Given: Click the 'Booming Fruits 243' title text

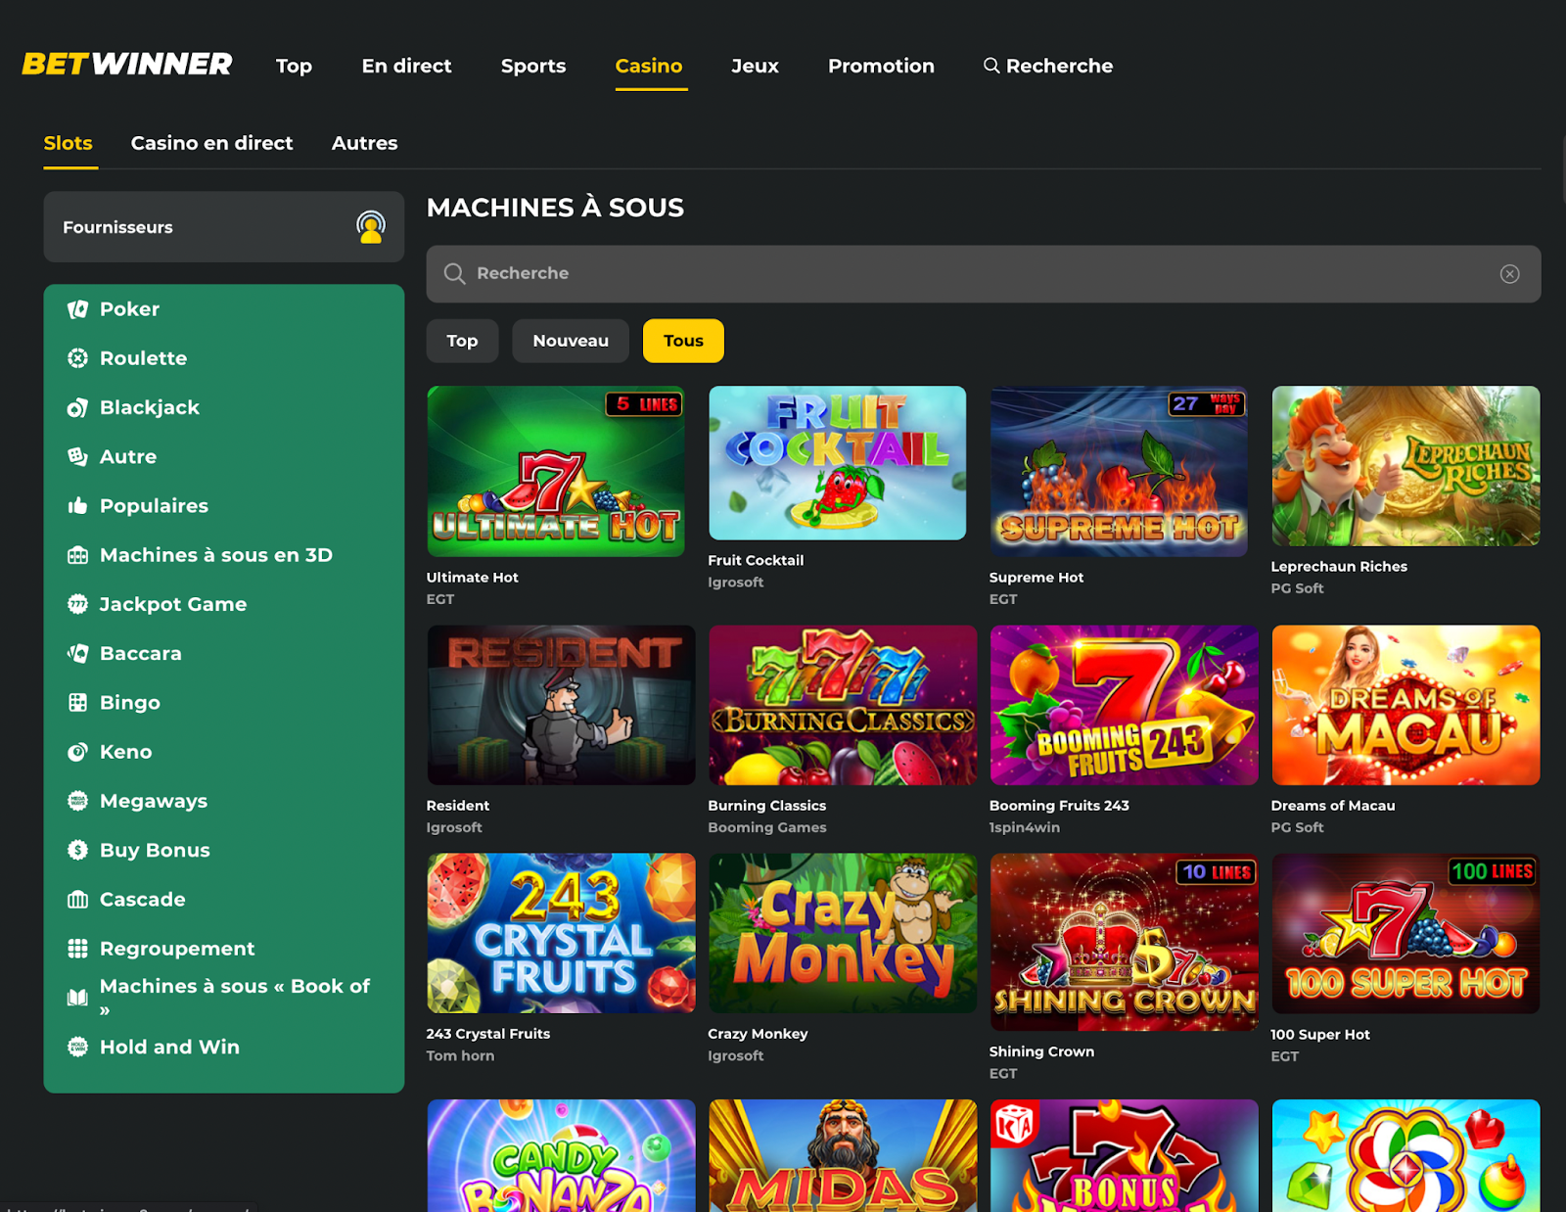Looking at the screenshot, I should pyautogui.click(x=1059, y=806).
